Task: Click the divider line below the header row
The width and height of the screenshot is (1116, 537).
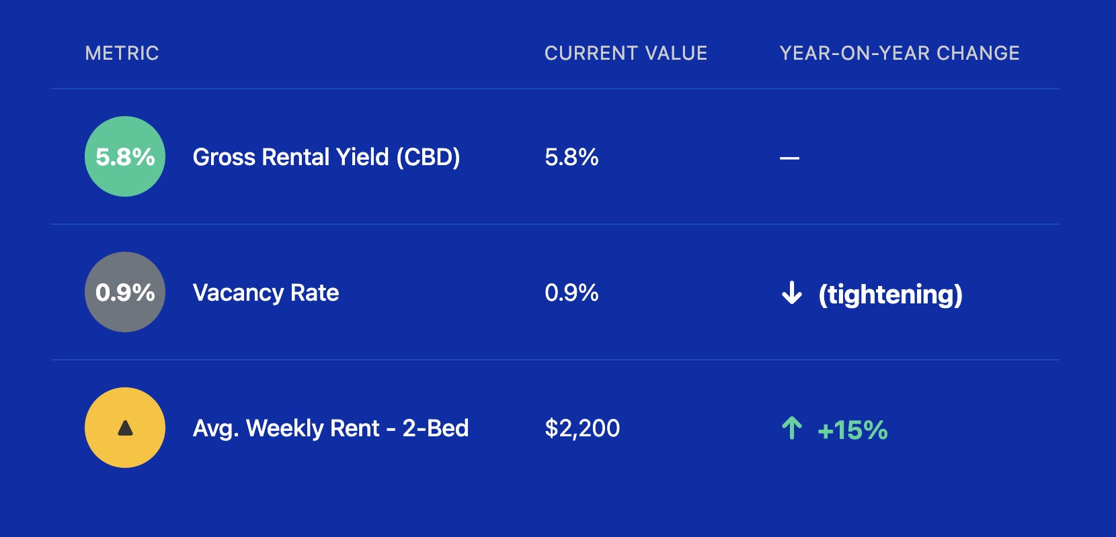Action: tap(555, 89)
